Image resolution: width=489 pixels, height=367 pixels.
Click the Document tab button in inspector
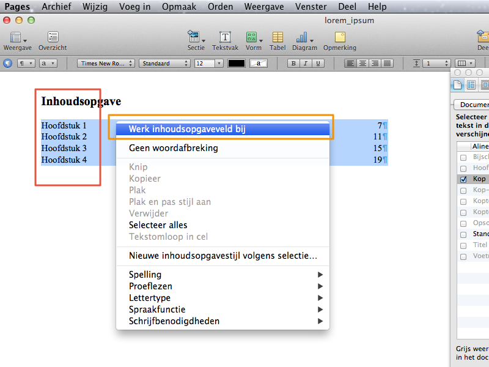coord(472,105)
